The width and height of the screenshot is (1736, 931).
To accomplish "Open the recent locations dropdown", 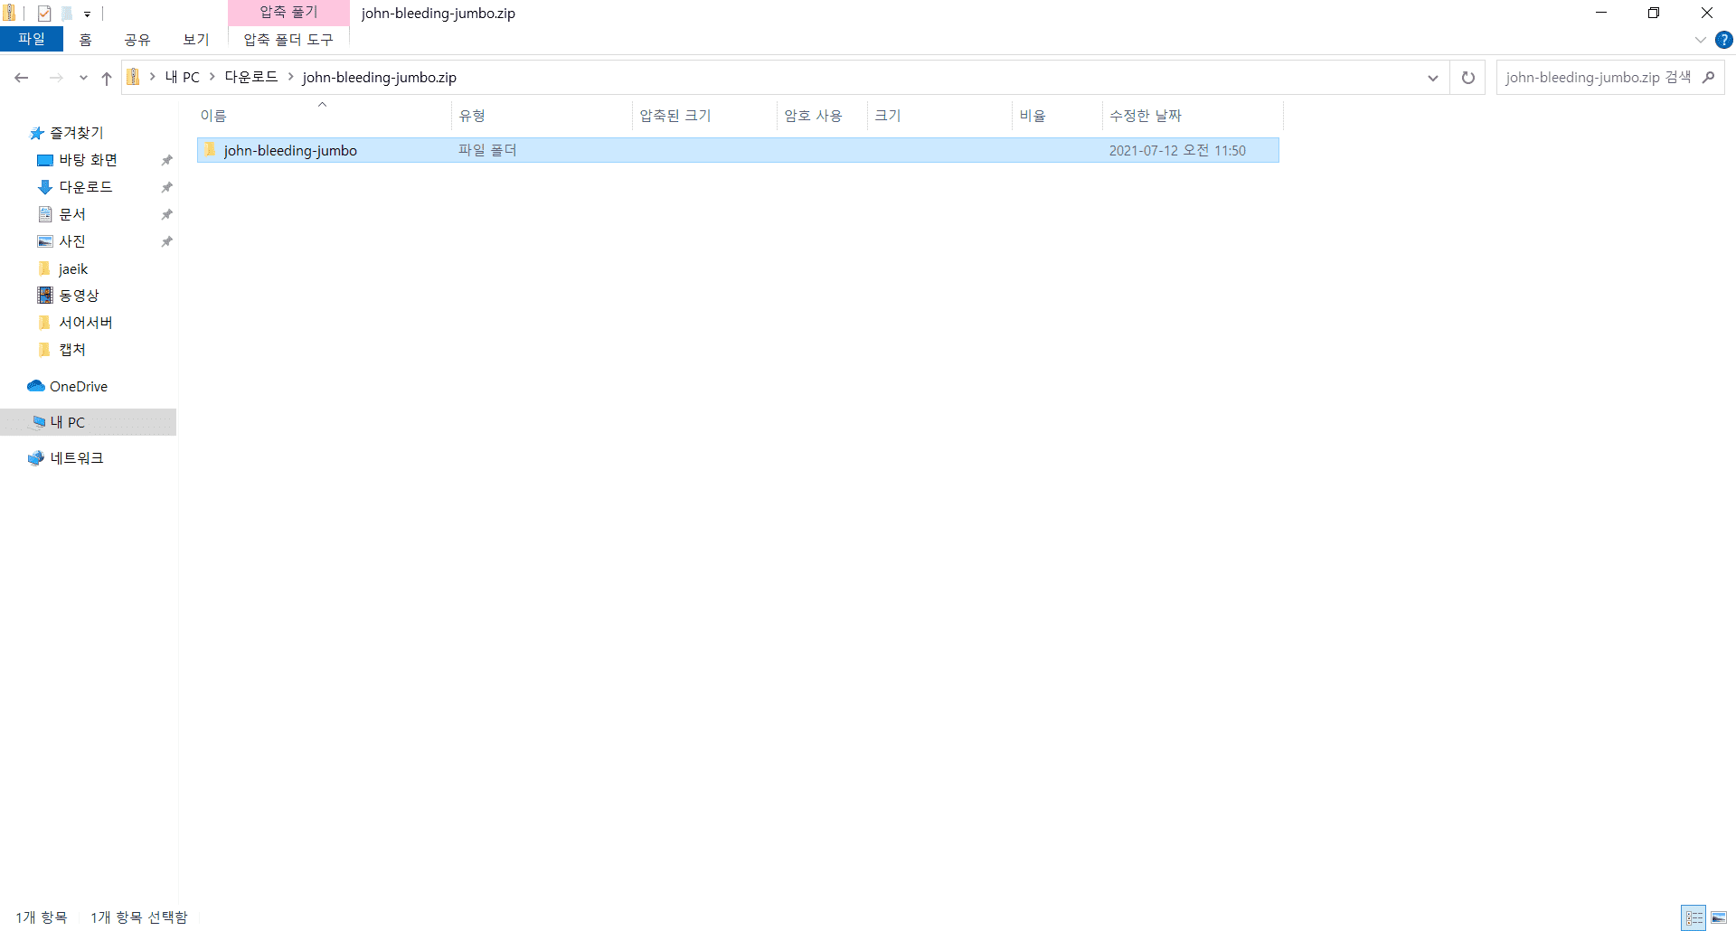I will [83, 78].
